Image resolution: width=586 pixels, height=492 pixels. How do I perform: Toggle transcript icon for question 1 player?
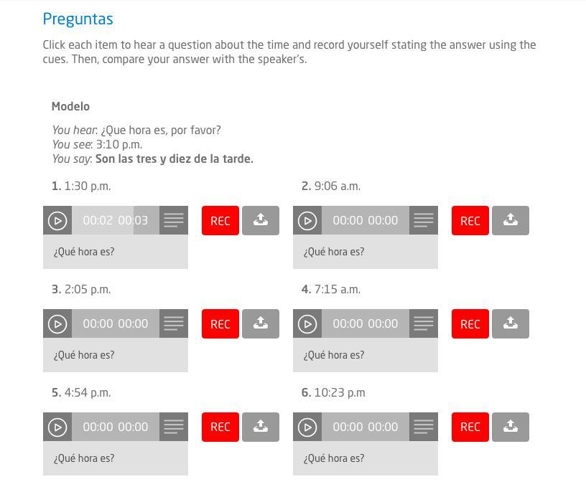(x=174, y=221)
